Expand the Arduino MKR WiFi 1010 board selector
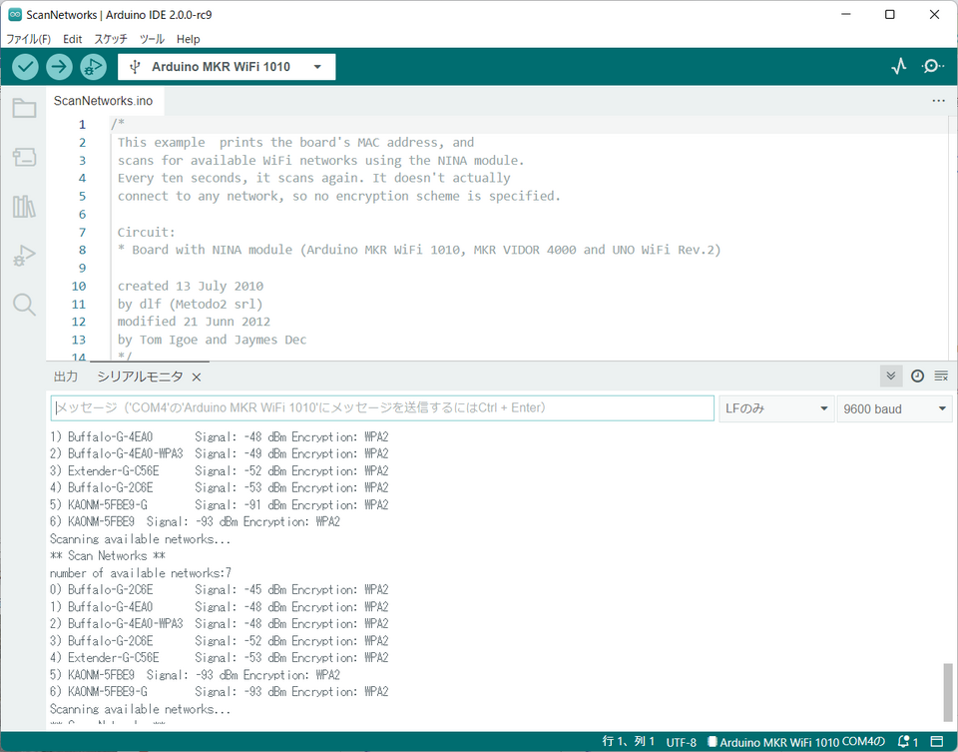This screenshot has height=752, width=958. [x=227, y=67]
